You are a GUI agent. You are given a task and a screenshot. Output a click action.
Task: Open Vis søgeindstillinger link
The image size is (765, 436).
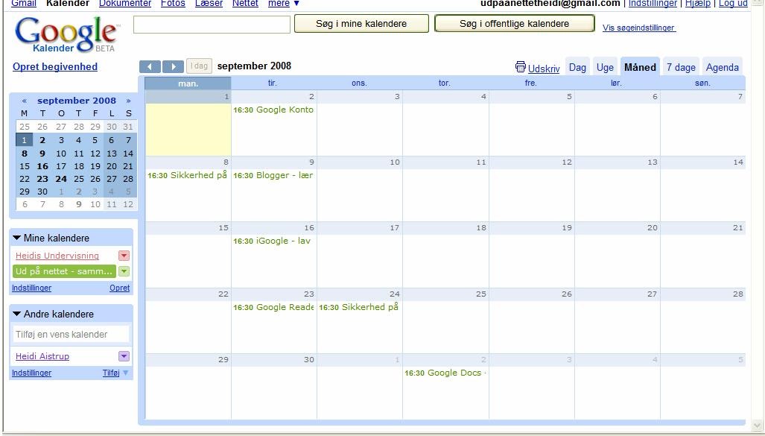[639, 28]
